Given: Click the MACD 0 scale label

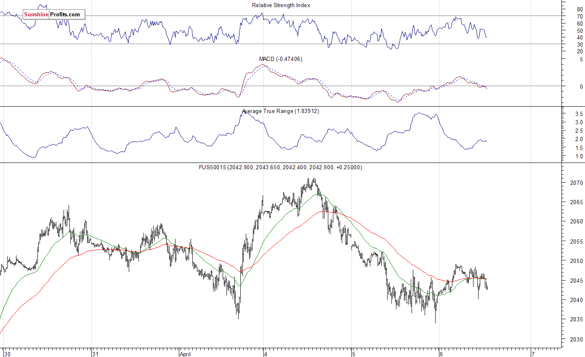Looking at the screenshot, I should pyautogui.click(x=581, y=87).
